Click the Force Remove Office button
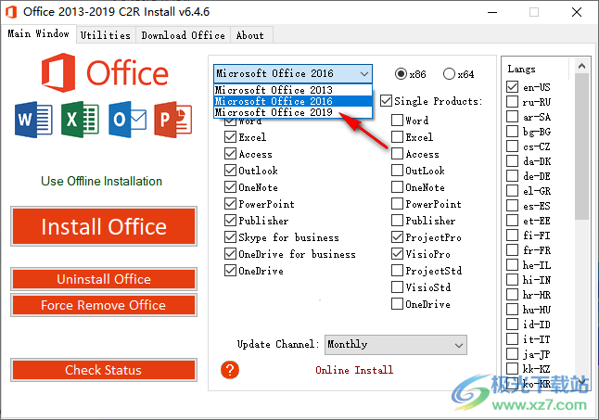Image resolution: width=599 pixels, height=420 pixels. (x=104, y=305)
